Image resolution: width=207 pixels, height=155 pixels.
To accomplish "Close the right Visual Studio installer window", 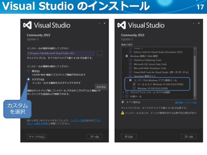I will [199, 23].
